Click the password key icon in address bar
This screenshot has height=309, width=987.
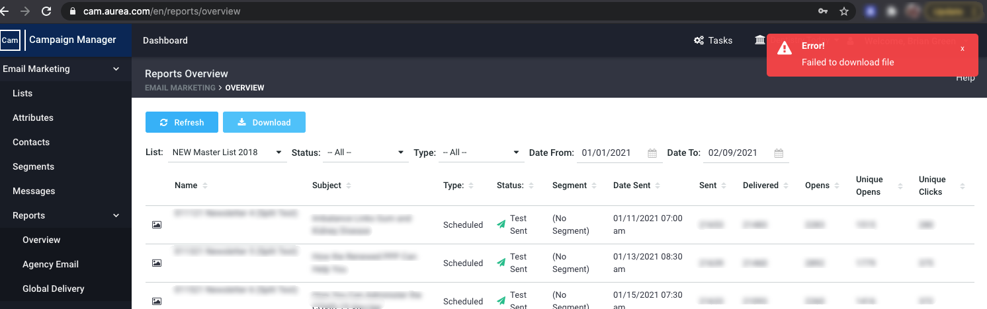pyautogui.click(x=823, y=11)
